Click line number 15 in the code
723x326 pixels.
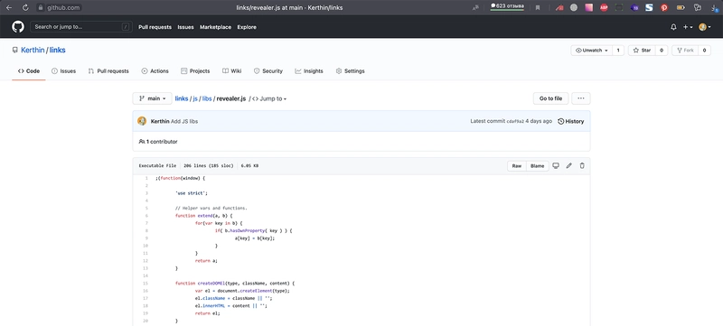point(146,284)
